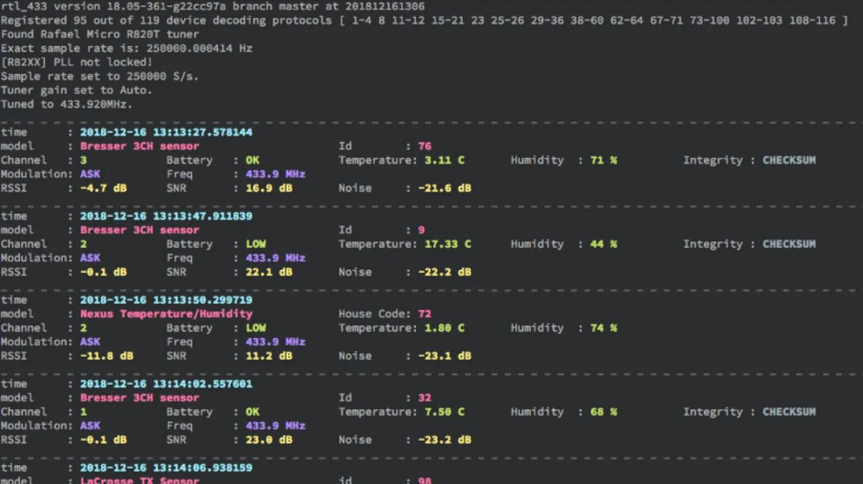Select the Channel 3 value for sensor Id 76
This screenshot has height=484, width=863.
click(x=83, y=160)
